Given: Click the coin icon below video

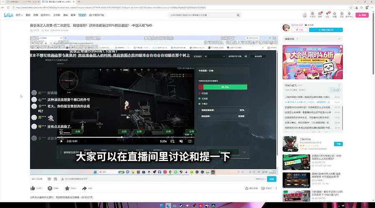Looking at the screenshot, I should pos(50,188).
